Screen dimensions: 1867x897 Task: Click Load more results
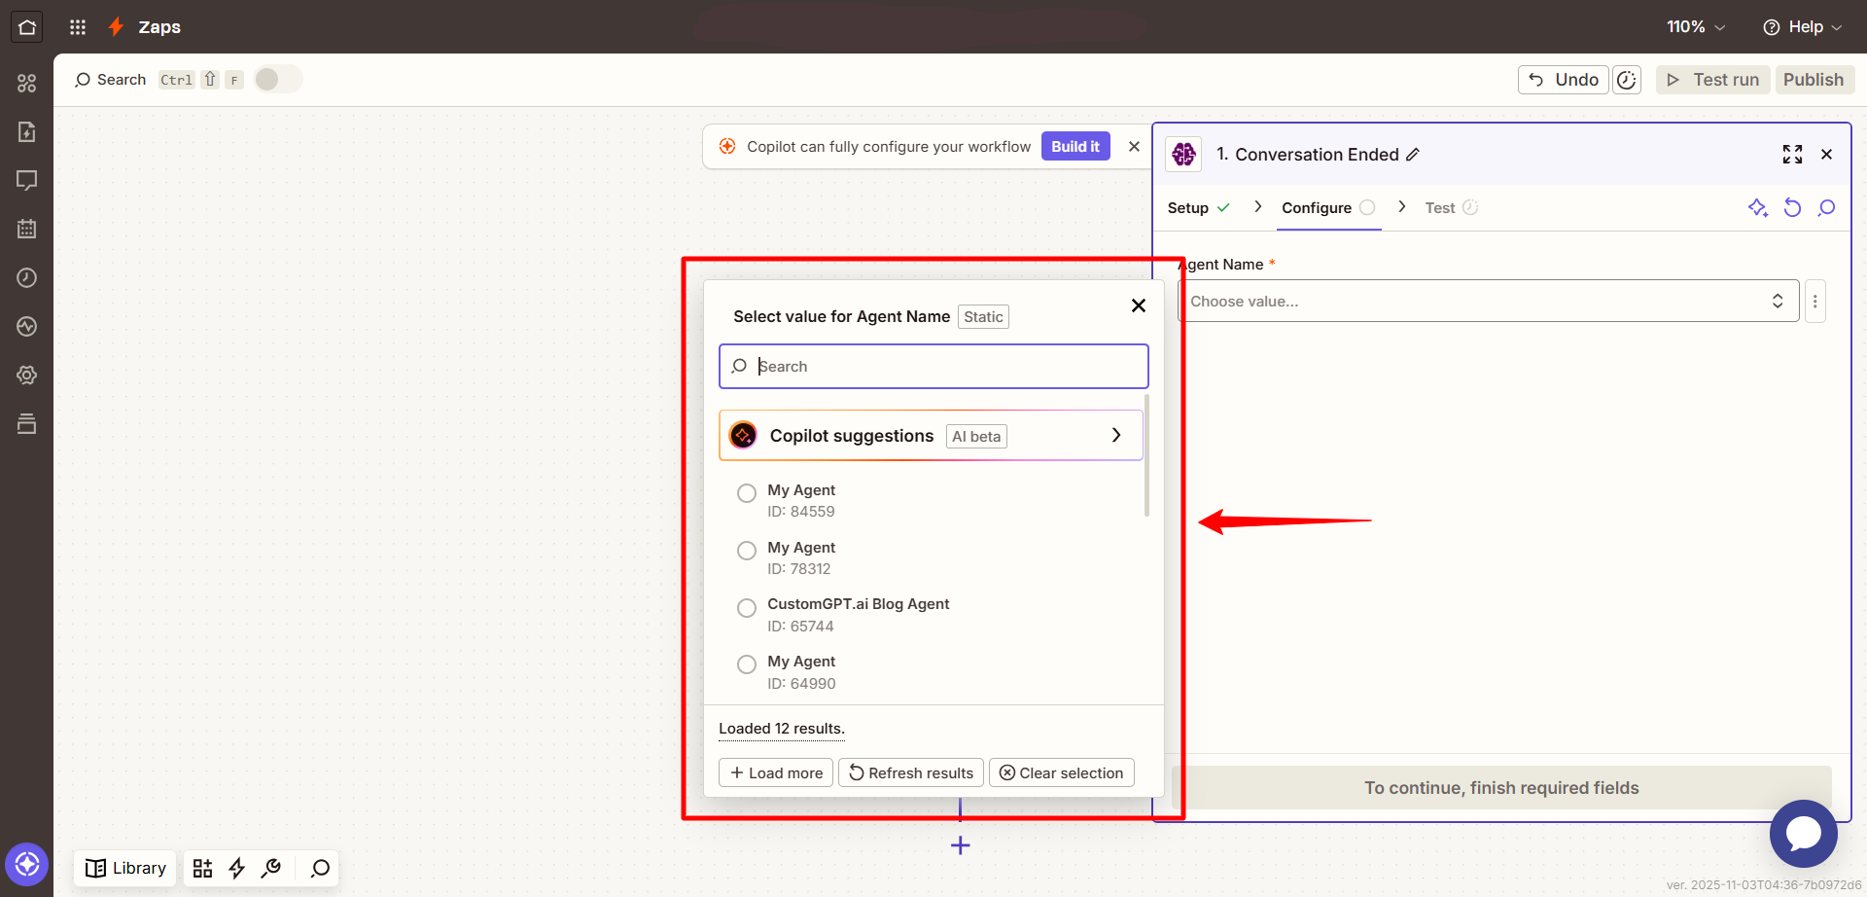click(x=776, y=772)
